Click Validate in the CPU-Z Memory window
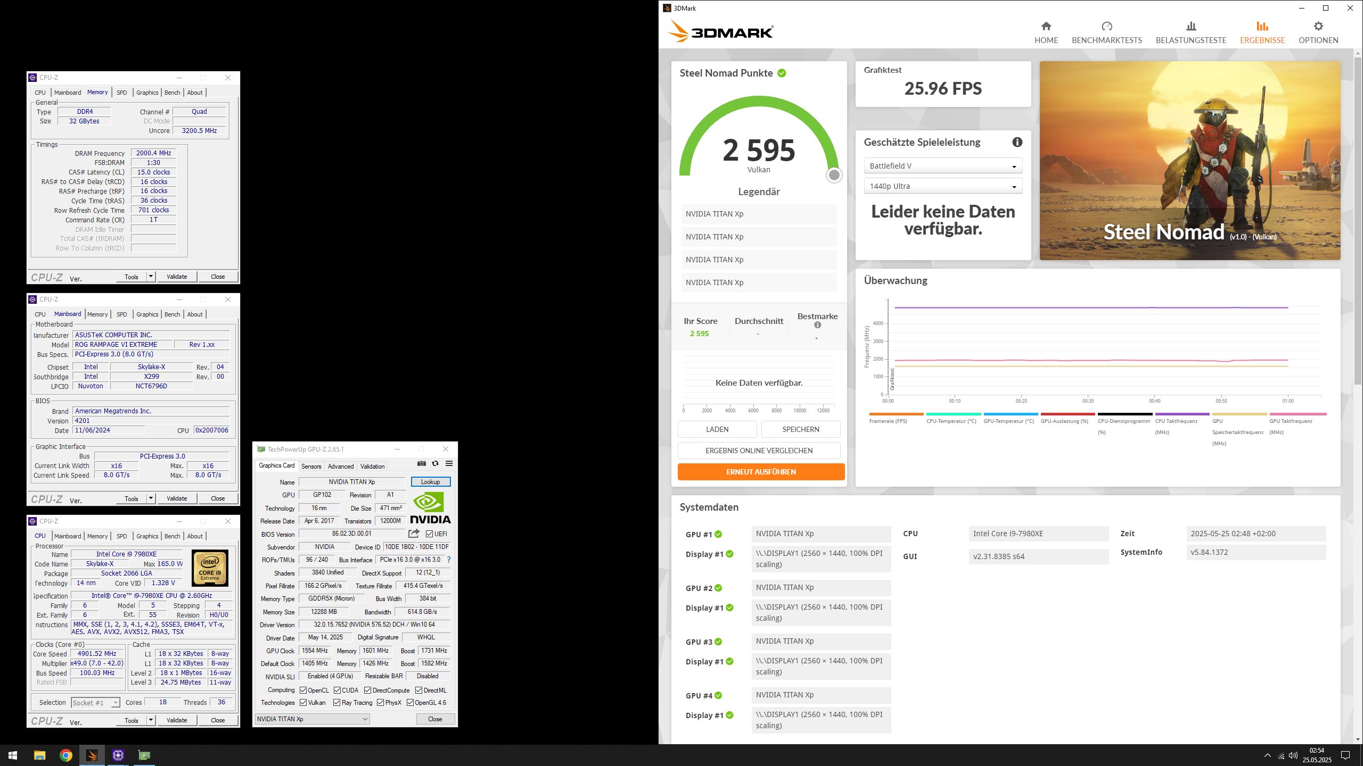 (177, 277)
